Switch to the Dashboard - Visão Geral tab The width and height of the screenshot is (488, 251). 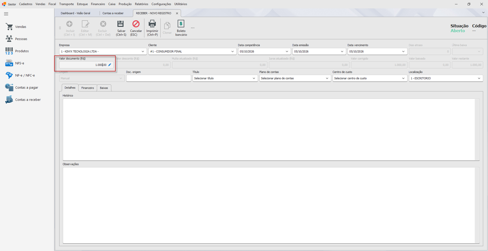coord(75,13)
